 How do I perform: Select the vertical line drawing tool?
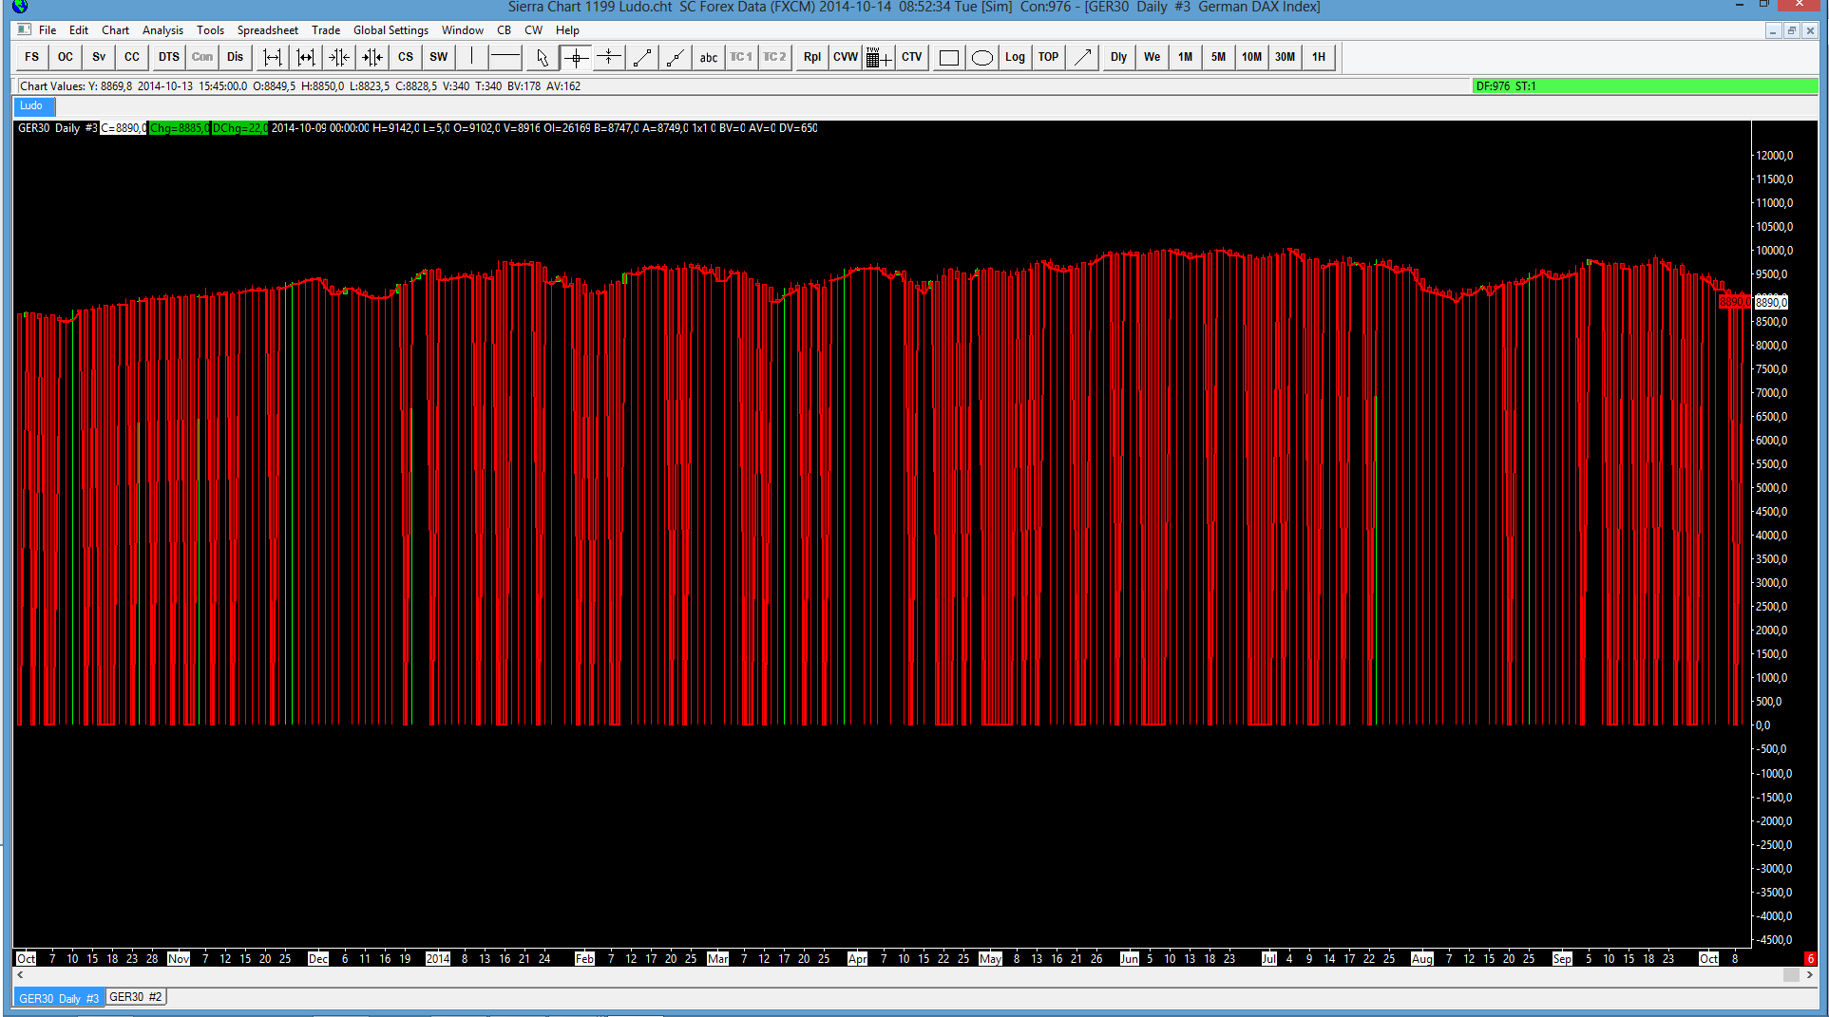click(472, 57)
